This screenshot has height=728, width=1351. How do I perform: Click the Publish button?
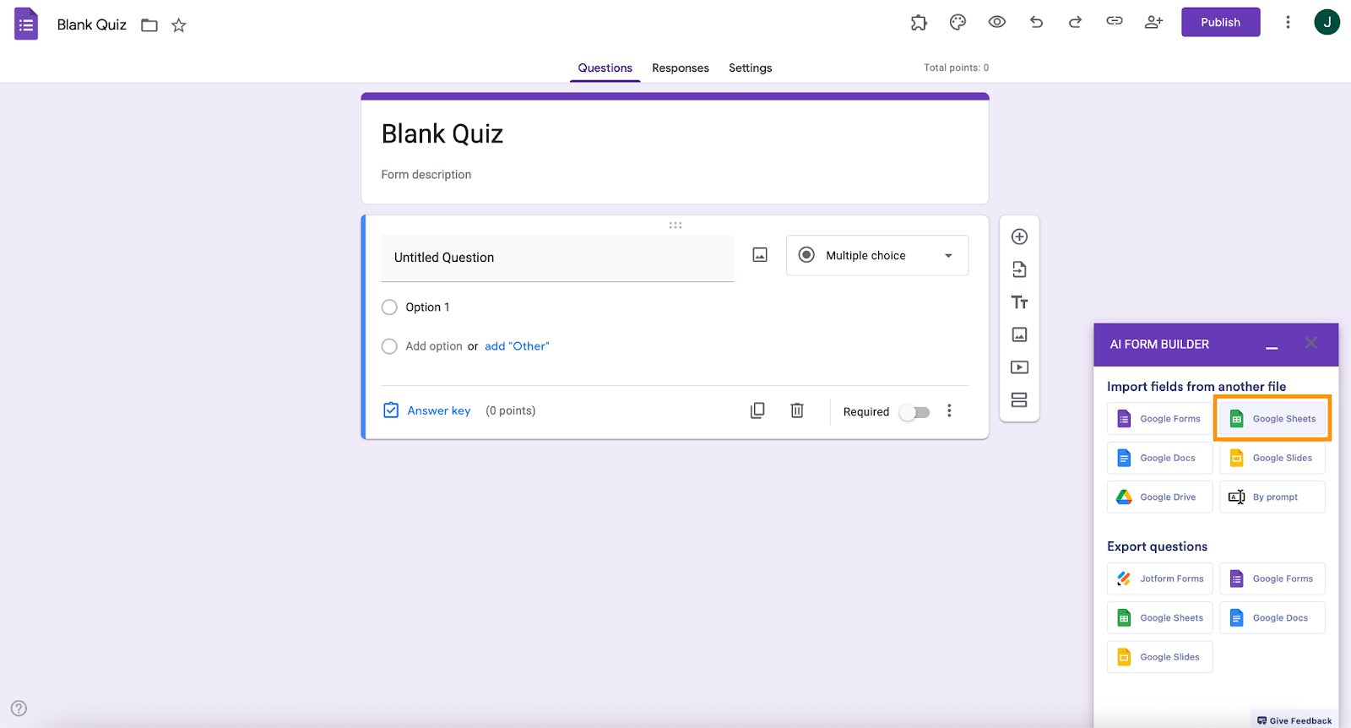click(1220, 22)
